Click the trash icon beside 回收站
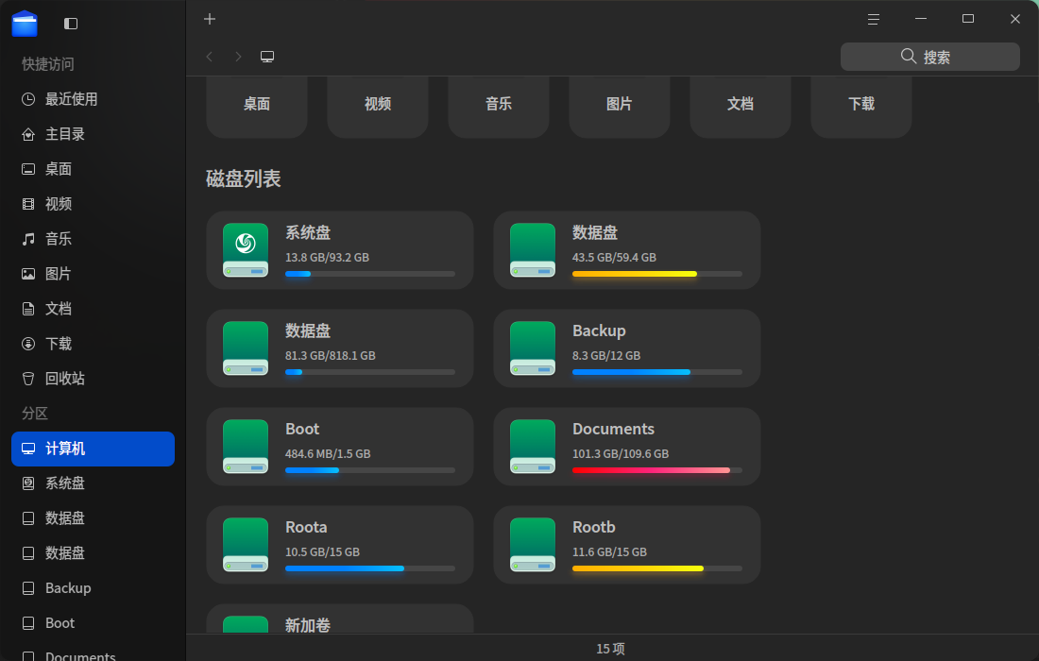 (x=27, y=379)
